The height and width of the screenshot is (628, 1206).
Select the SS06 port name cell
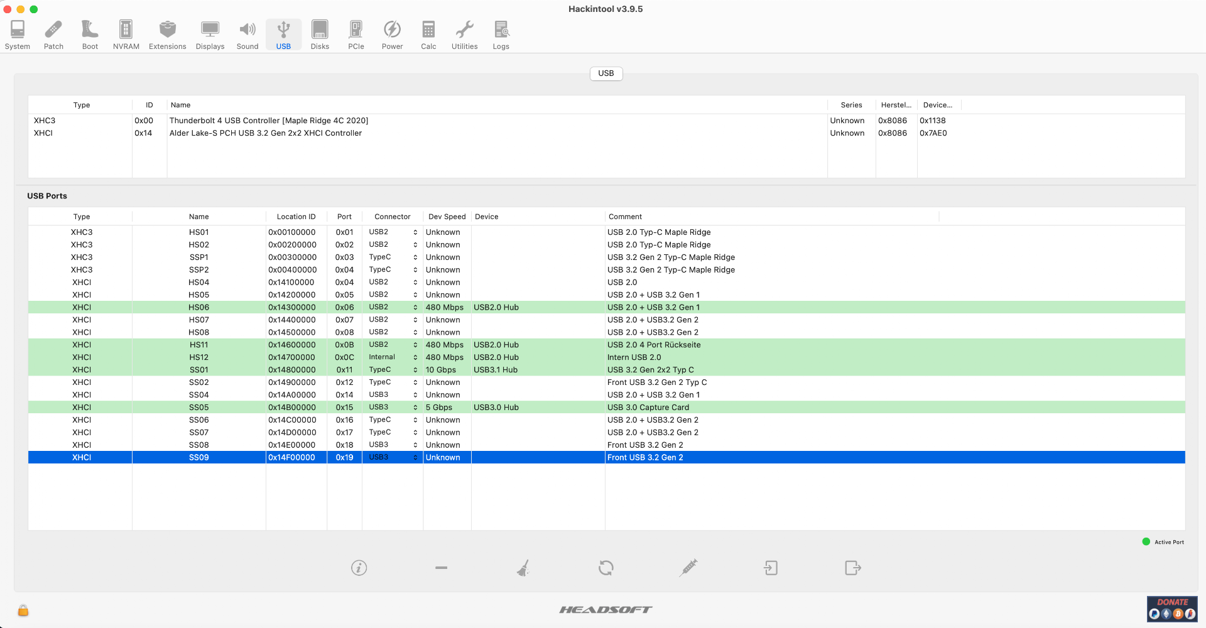point(199,420)
